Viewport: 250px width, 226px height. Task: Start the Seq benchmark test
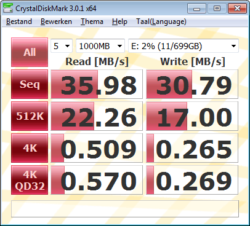click(x=30, y=84)
